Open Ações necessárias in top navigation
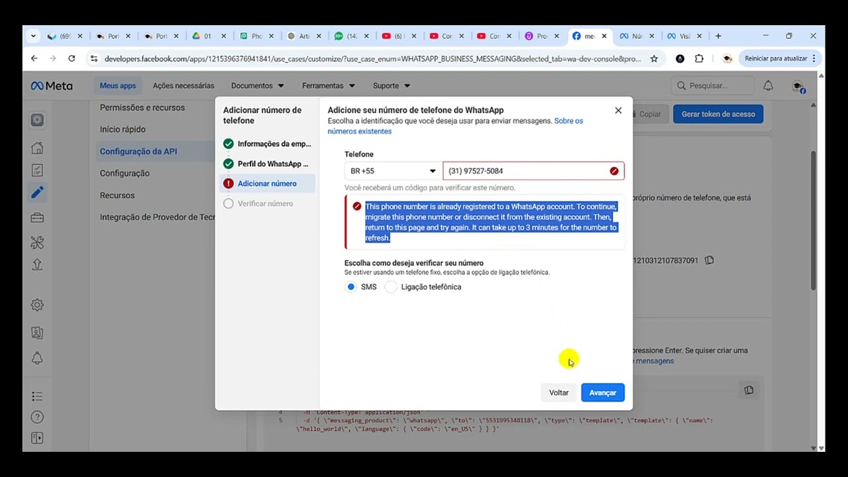 point(184,85)
